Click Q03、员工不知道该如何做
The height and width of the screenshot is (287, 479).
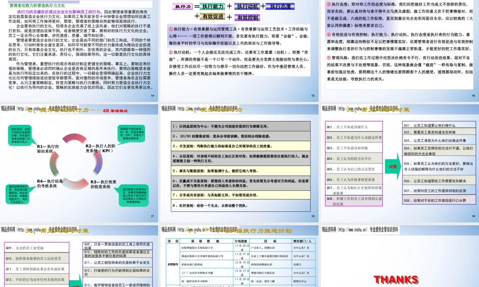pyautogui.click(x=354, y=148)
